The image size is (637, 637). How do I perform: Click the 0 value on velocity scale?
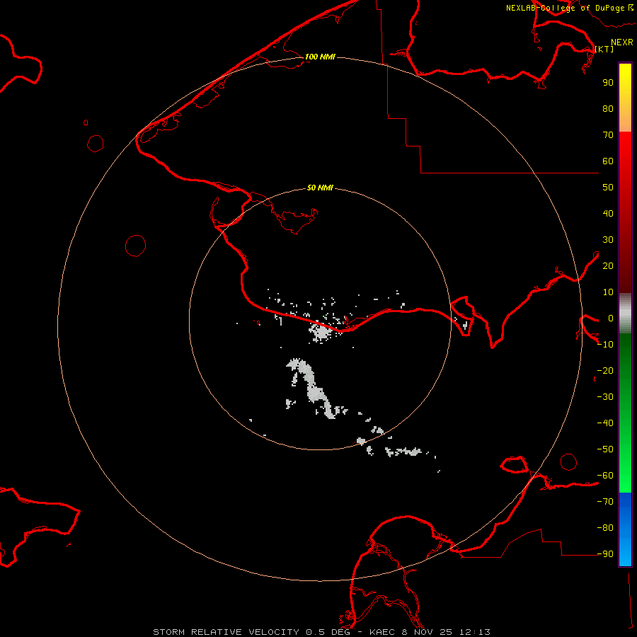coord(611,318)
